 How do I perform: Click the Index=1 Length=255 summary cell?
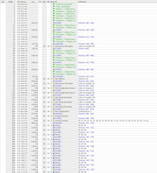click(87, 107)
